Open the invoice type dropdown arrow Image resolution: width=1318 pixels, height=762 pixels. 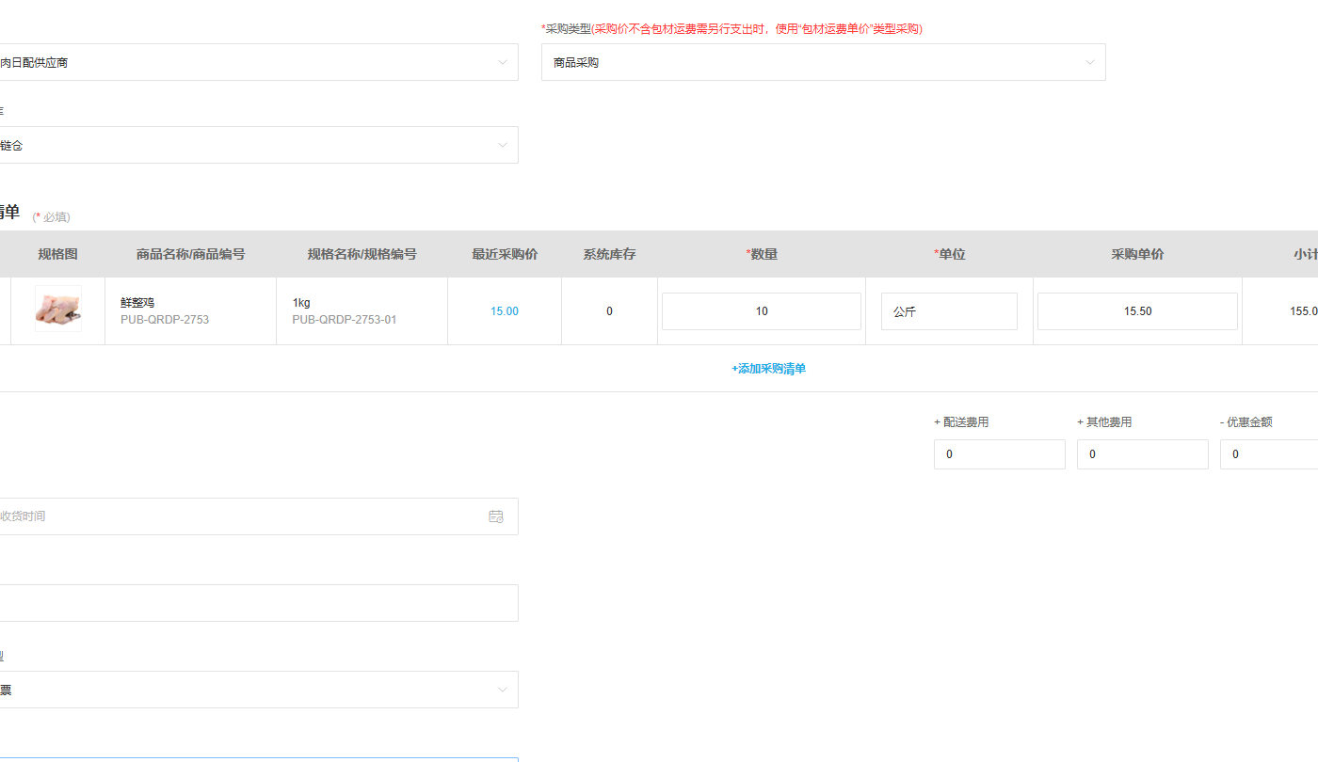click(x=503, y=691)
